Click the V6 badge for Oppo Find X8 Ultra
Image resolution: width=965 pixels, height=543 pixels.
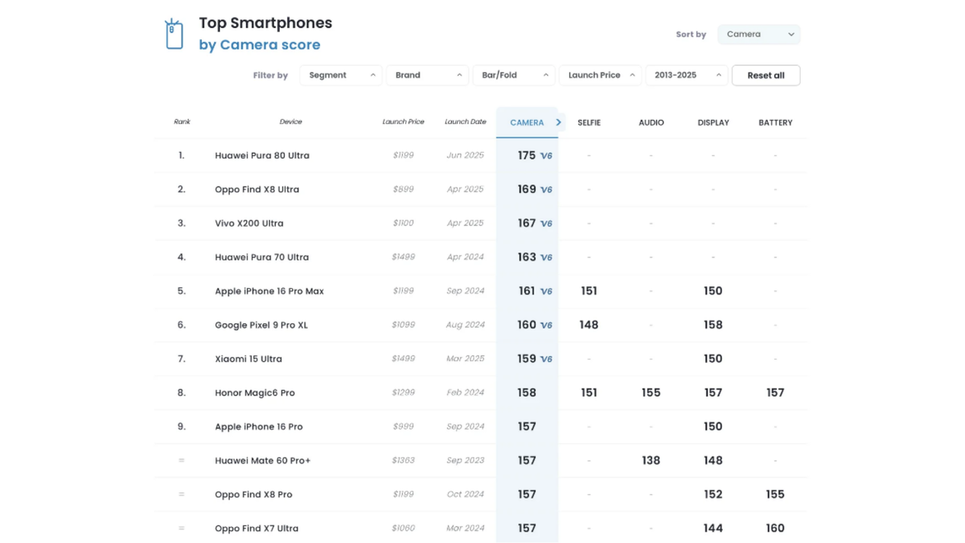pos(547,190)
